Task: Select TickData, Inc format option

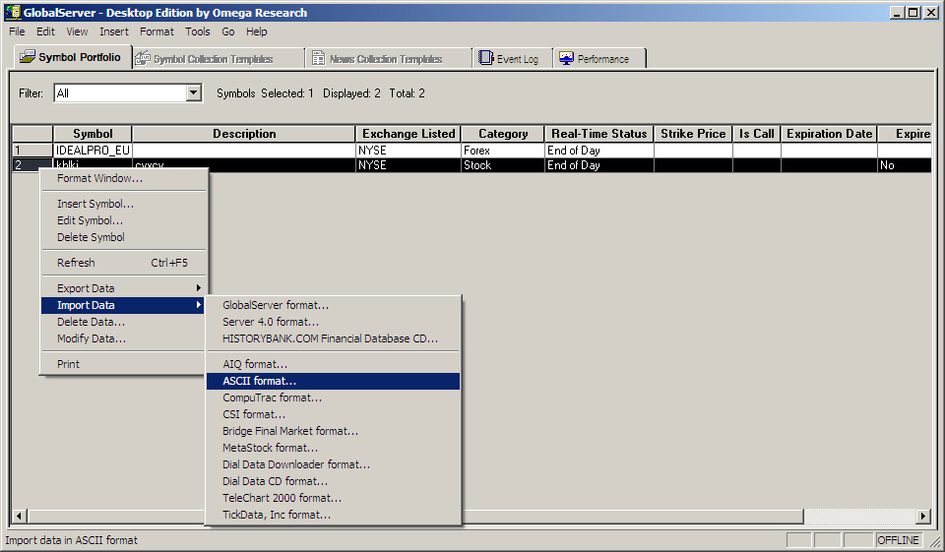Action: (334, 516)
